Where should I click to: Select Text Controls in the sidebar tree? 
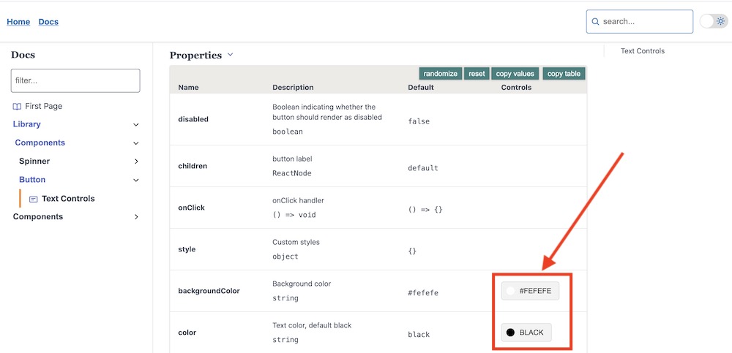tap(68, 199)
